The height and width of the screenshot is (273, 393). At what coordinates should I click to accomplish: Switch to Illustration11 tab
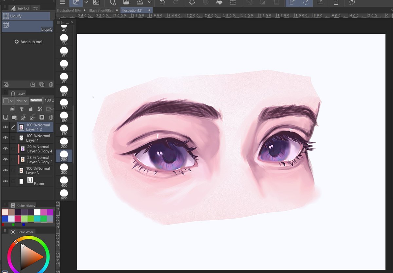71,10
